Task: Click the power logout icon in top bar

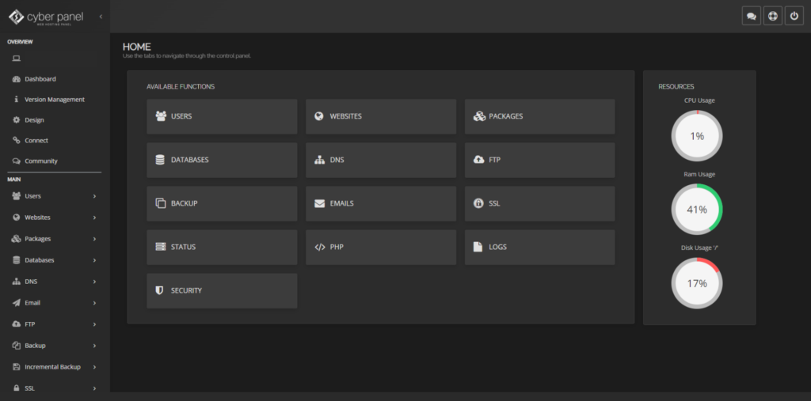Action: point(794,16)
